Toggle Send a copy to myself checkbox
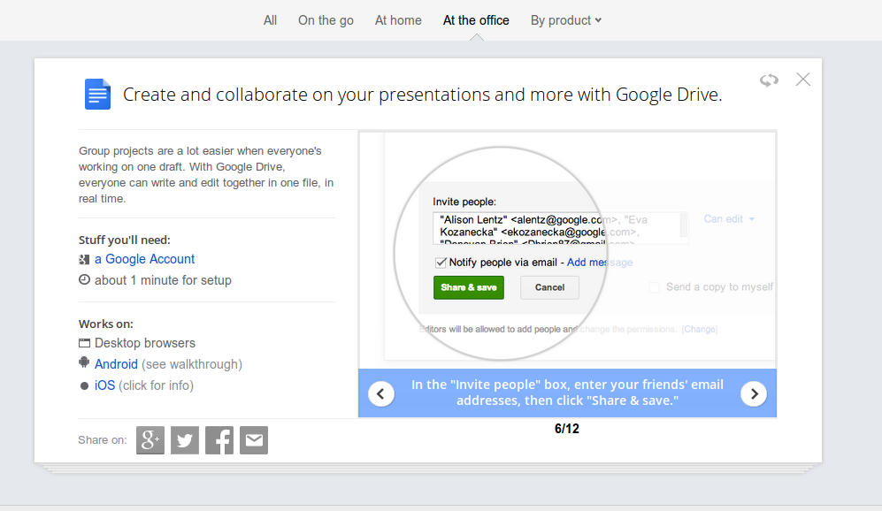Image resolution: width=882 pixels, height=511 pixels. [x=654, y=287]
